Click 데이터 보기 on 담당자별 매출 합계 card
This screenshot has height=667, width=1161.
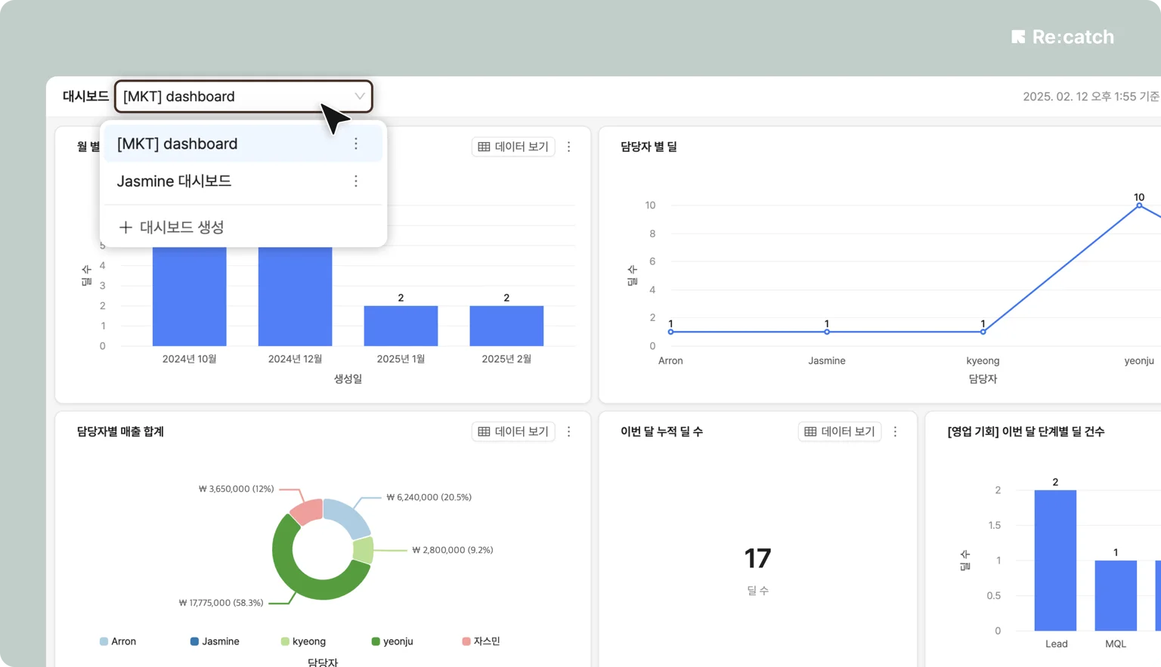513,431
